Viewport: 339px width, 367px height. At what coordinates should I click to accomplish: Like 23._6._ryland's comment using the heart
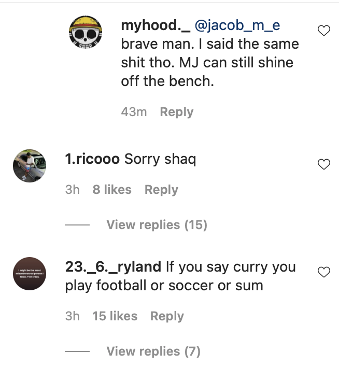[323, 272]
